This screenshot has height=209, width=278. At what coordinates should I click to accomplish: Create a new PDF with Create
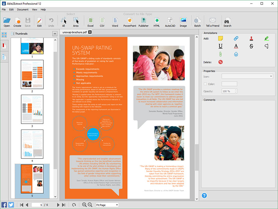(x=17, y=22)
